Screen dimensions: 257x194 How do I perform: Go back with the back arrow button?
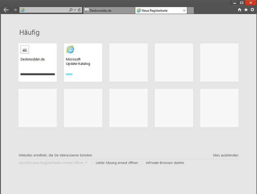click(6, 10)
